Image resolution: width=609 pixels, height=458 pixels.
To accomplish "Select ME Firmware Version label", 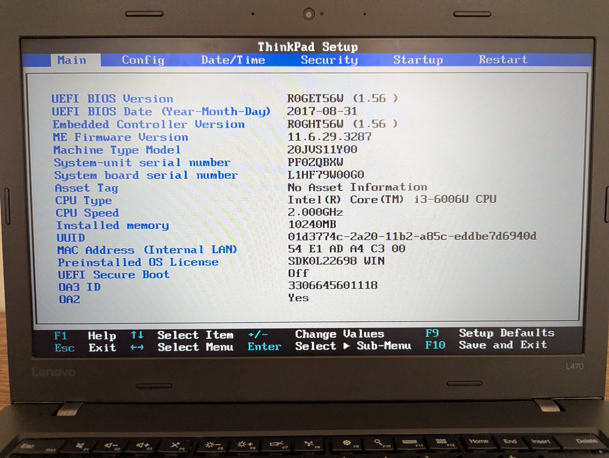I will (121, 137).
